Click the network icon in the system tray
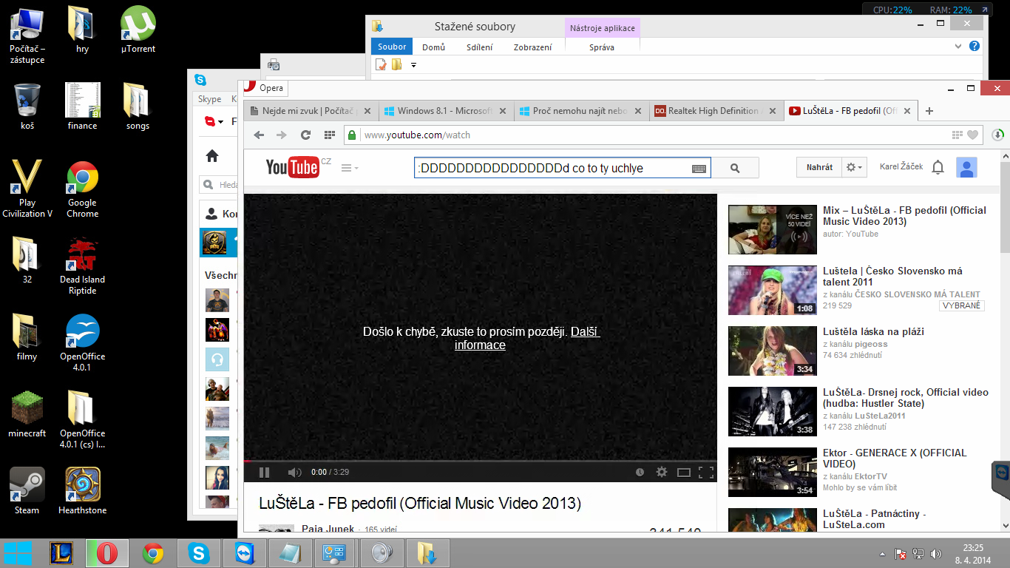Image resolution: width=1010 pixels, height=568 pixels. pyautogui.click(x=919, y=553)
